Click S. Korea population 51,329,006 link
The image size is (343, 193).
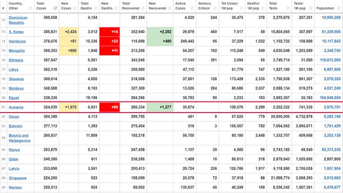coord(331,32)
